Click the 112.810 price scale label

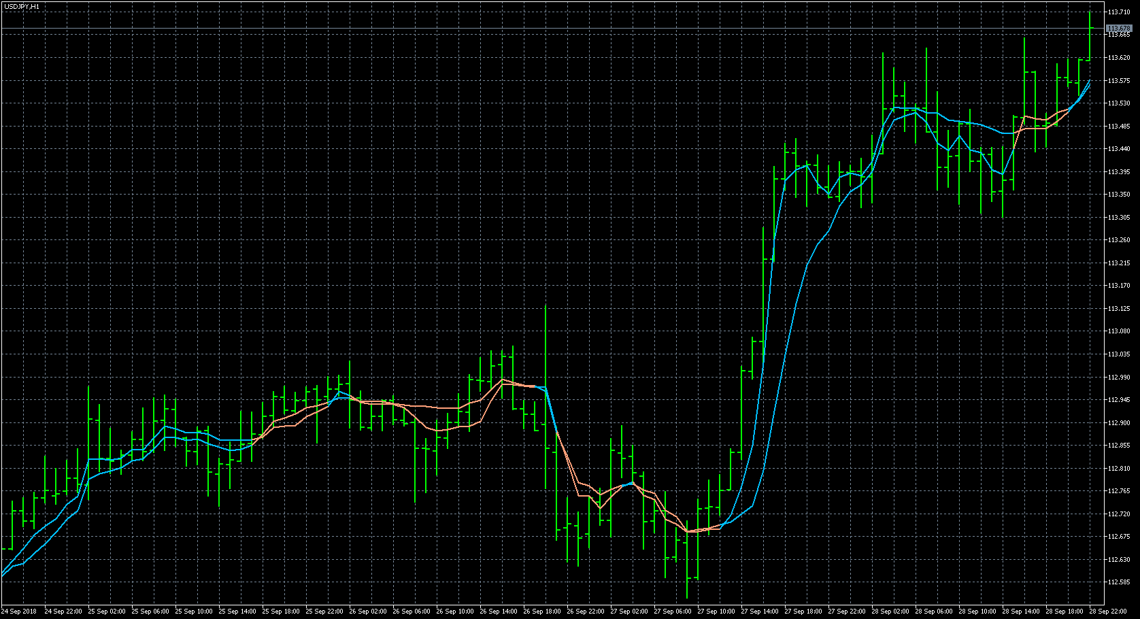coord(1119,469)
